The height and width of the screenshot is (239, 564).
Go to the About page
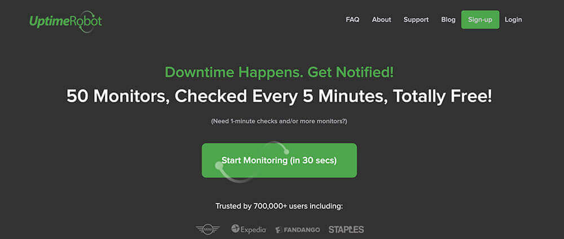point(381,20)
